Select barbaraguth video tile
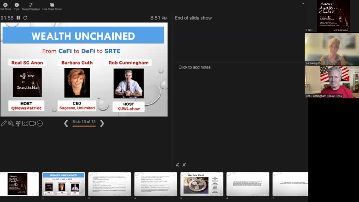Image resolution: width=359 pixels, height=202 pixels. click(332, 49)
